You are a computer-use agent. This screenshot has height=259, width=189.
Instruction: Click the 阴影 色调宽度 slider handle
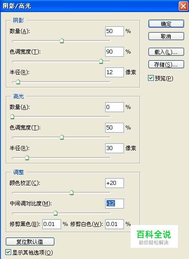101,61
